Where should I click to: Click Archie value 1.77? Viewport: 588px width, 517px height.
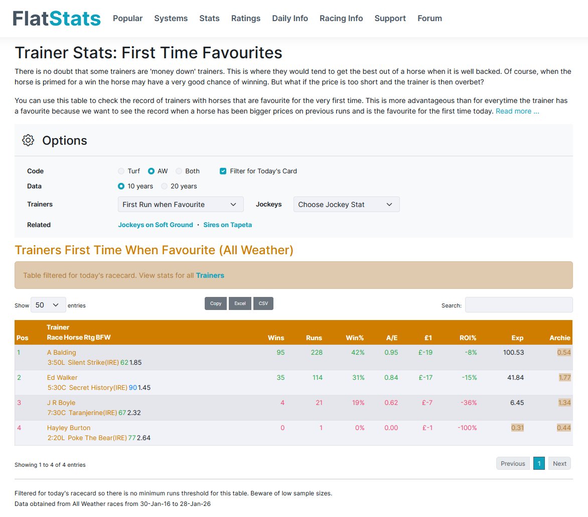(565, 378)
